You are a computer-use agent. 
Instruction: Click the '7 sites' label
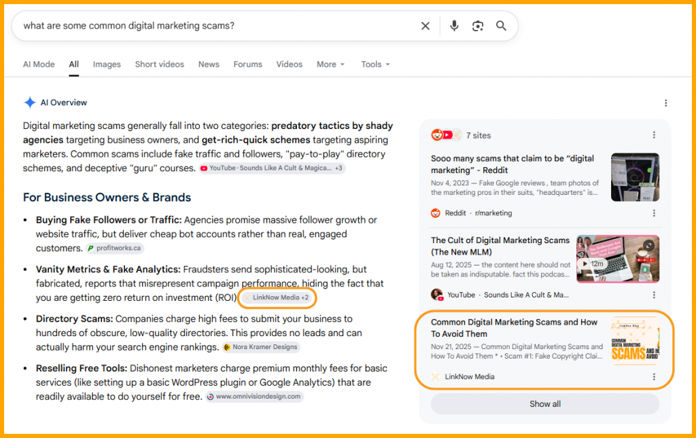pos(478,135)
